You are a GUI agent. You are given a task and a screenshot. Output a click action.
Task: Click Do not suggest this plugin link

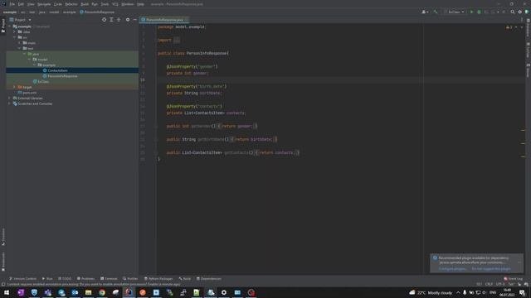pos(491,269)
